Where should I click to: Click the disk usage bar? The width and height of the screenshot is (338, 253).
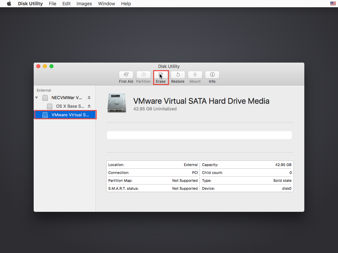click(199, 135)
